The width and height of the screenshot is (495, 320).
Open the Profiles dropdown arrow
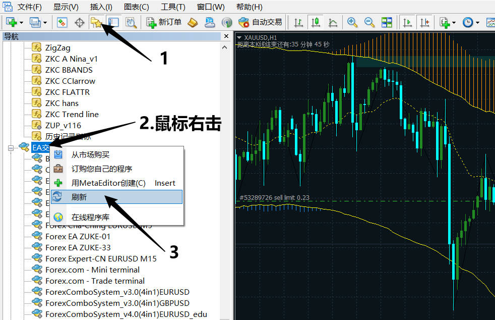click(45, 22)
